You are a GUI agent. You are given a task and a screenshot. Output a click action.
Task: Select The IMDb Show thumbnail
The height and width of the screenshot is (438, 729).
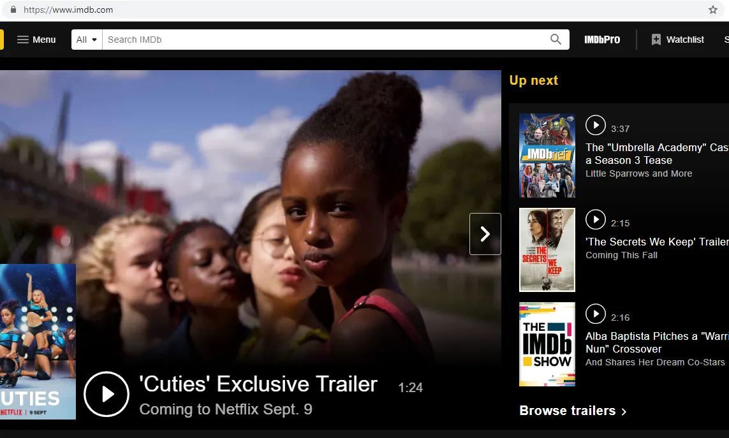[x=547, y=344]
